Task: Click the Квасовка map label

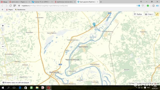Action: pyautogui.click(x=17, y=61)
